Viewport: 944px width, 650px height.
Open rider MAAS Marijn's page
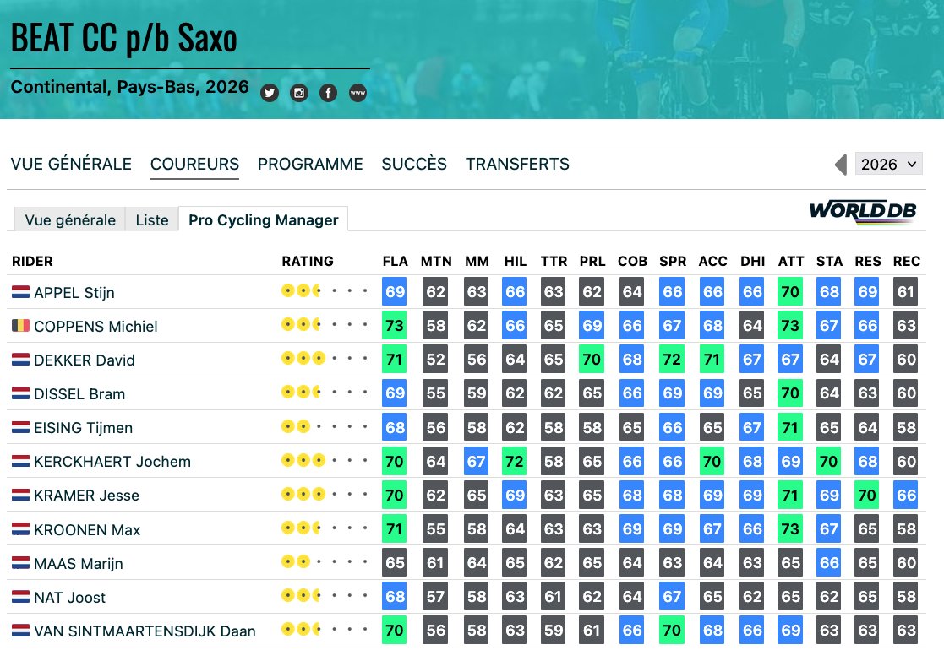(79, 563)
